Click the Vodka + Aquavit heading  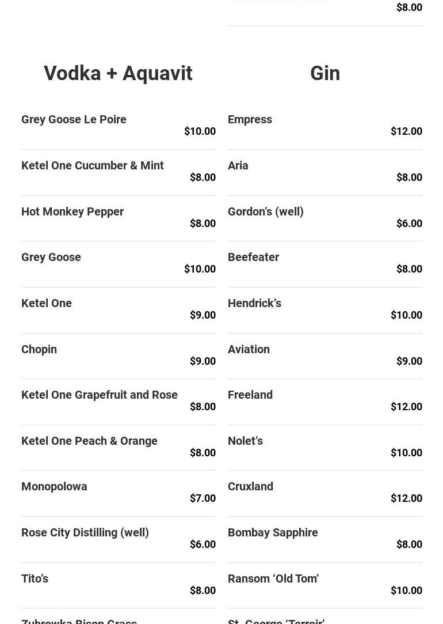click(118, 74)
